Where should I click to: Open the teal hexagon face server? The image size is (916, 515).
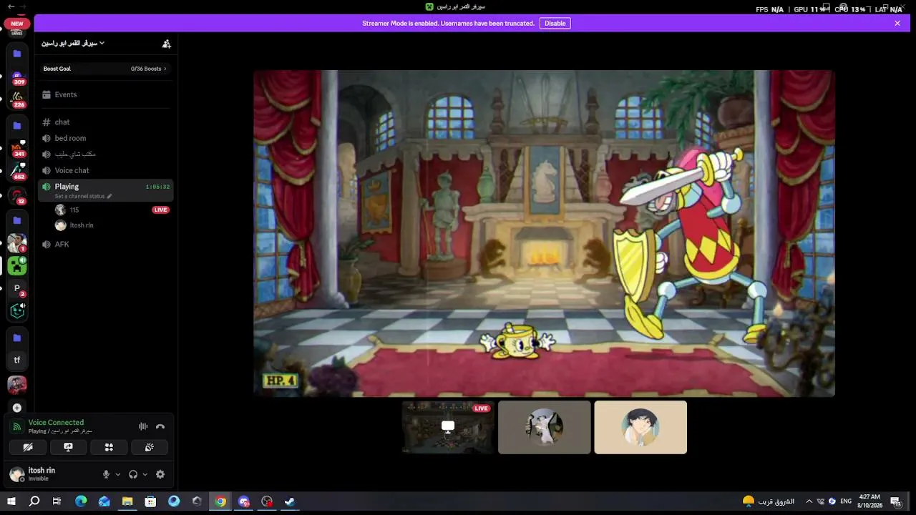pyautogui.click(x=17, y=311)
